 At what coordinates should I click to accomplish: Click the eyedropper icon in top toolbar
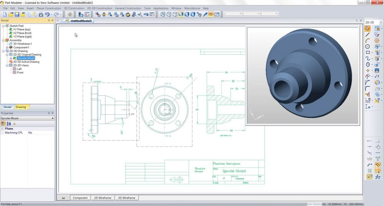point(205,15)
